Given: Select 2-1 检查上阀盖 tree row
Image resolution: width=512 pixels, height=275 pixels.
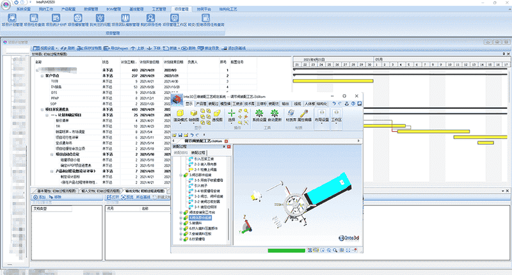Looking at the screenshot, I should pyautogui.click(x=203, y=169).
